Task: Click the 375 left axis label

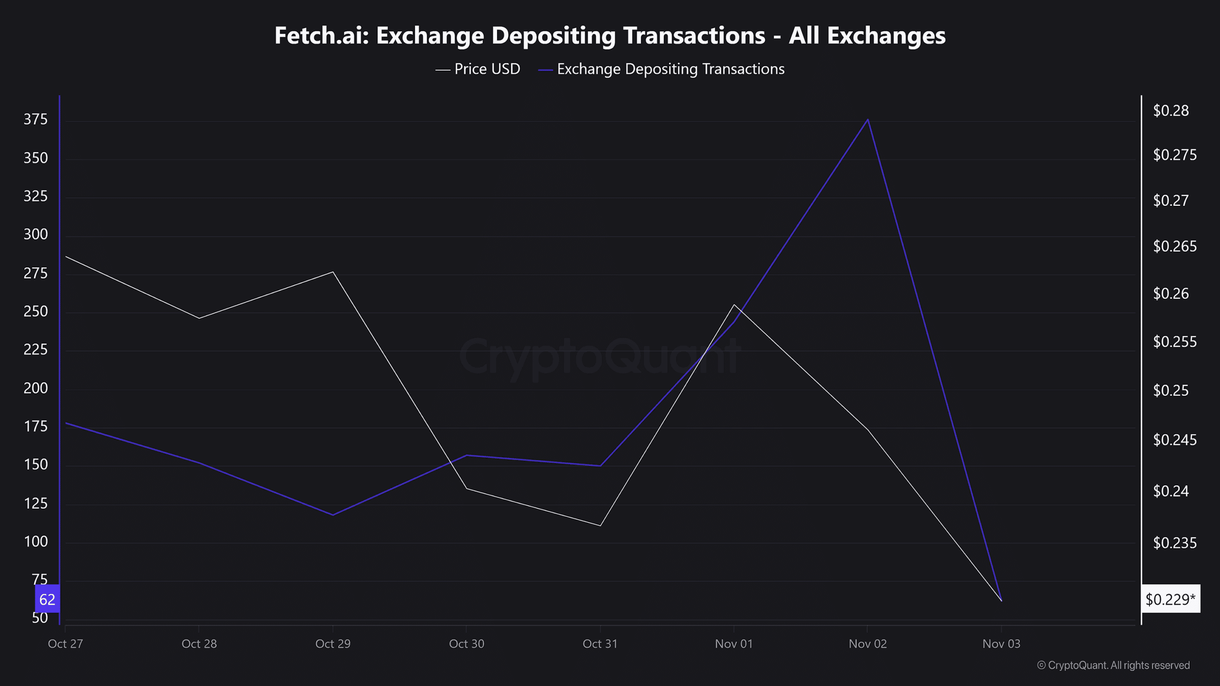Action: pyautogui.click(x=36, y=119)
